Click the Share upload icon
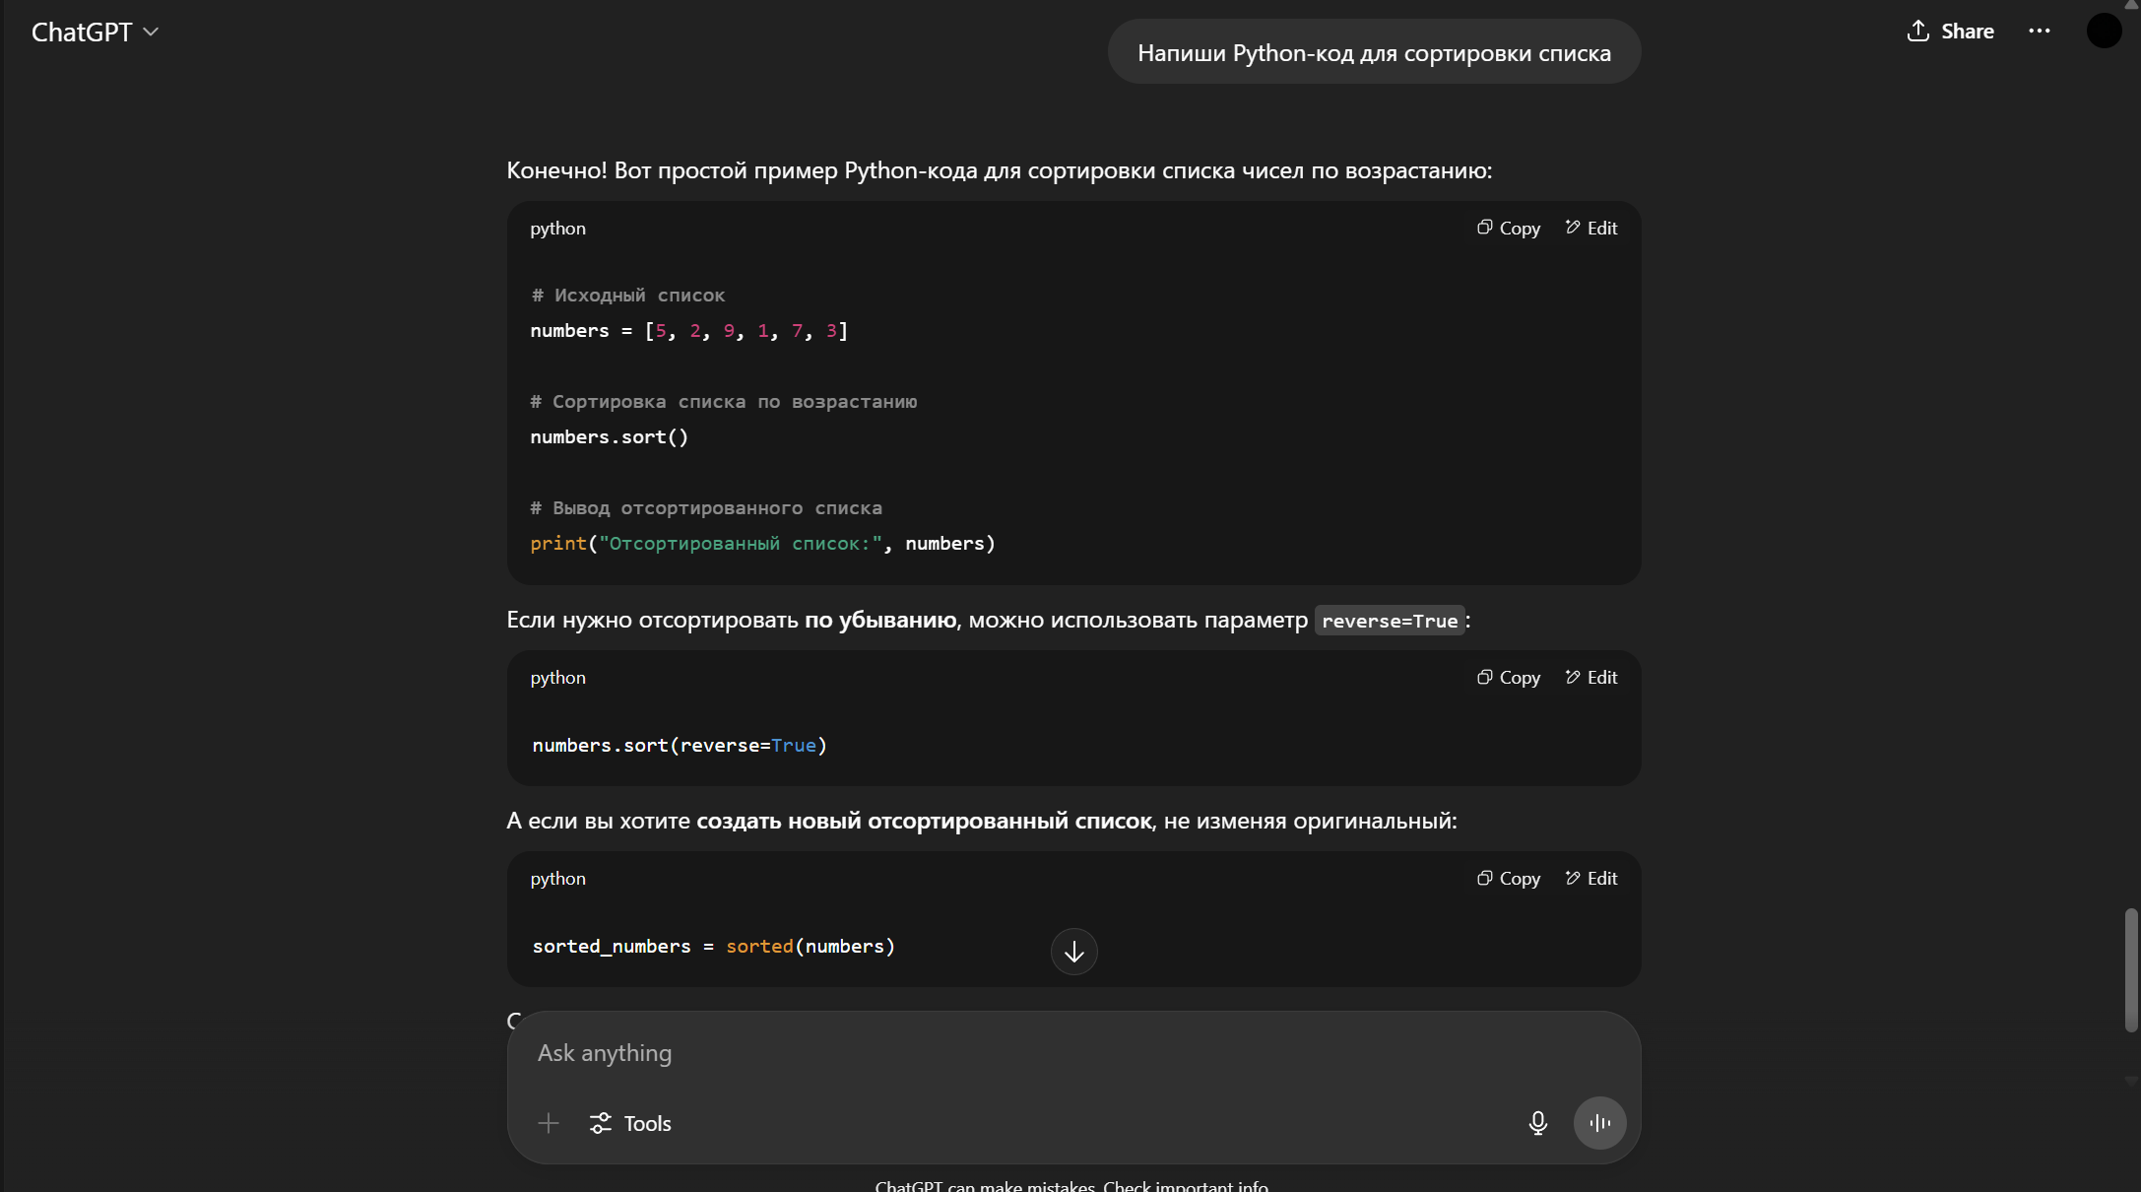Image resolution: width=2141 pixels, height=1192 pixels. point(1917,32)
